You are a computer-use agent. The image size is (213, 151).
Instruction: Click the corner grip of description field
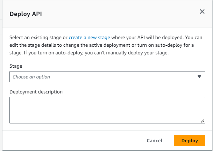coord(203,121)
